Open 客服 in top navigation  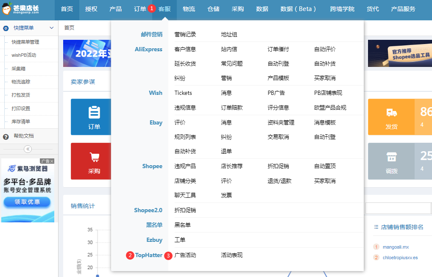coord(164,9)
